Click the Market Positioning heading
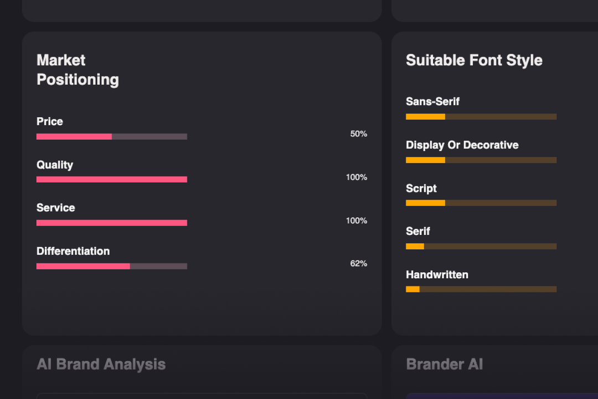598x399 pixels. (78, 70)
